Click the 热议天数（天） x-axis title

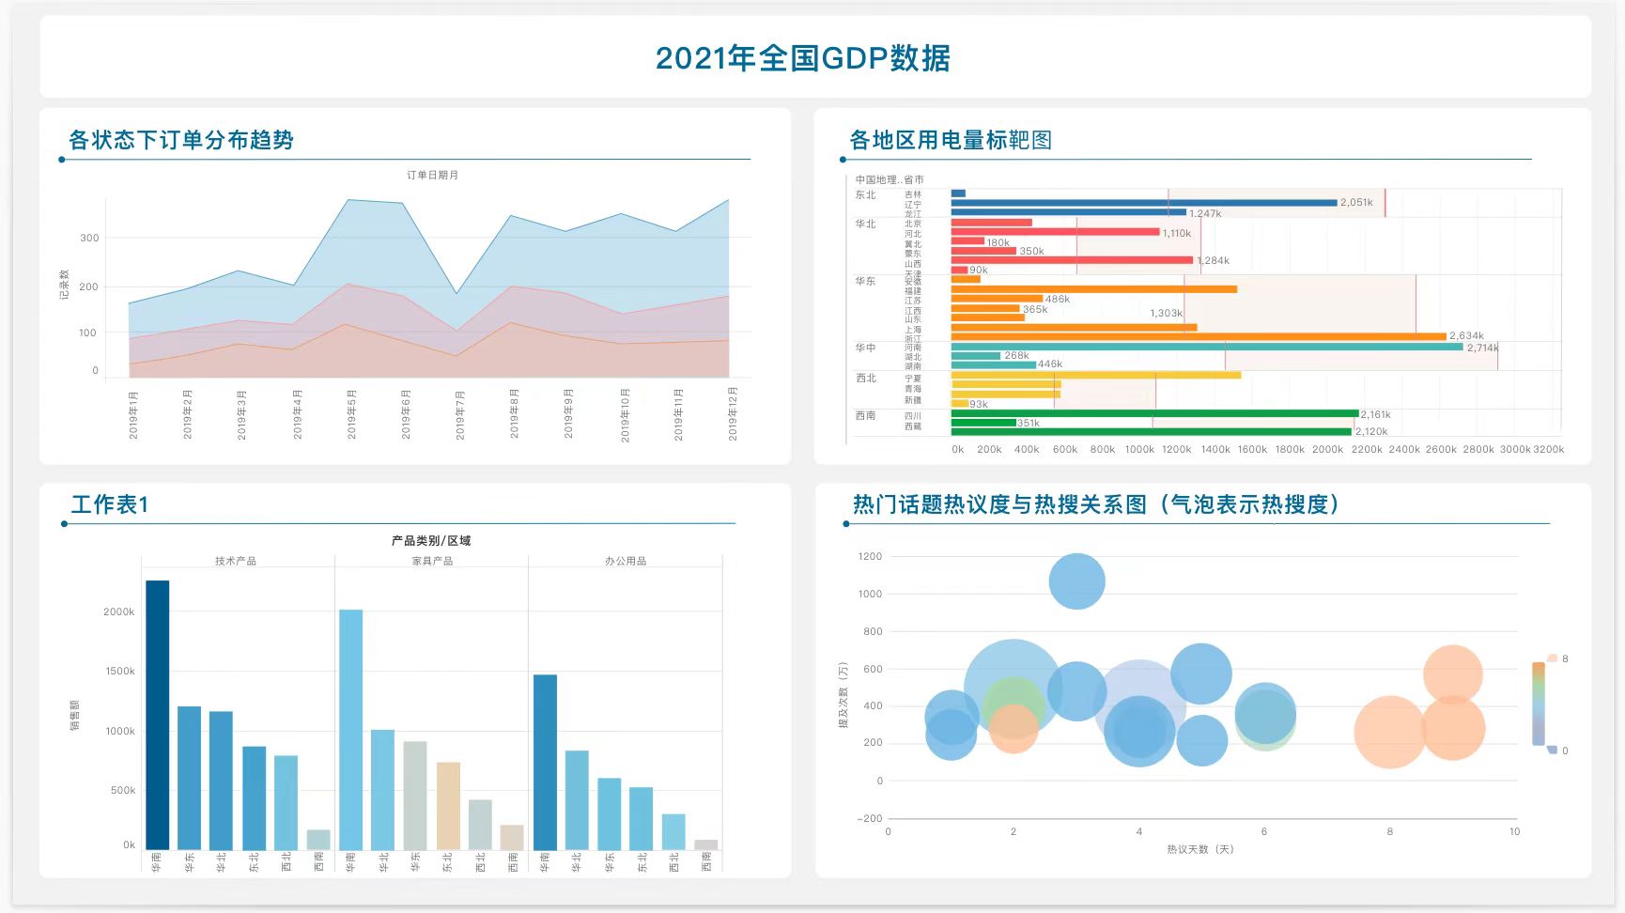(x=1200, y=848)
